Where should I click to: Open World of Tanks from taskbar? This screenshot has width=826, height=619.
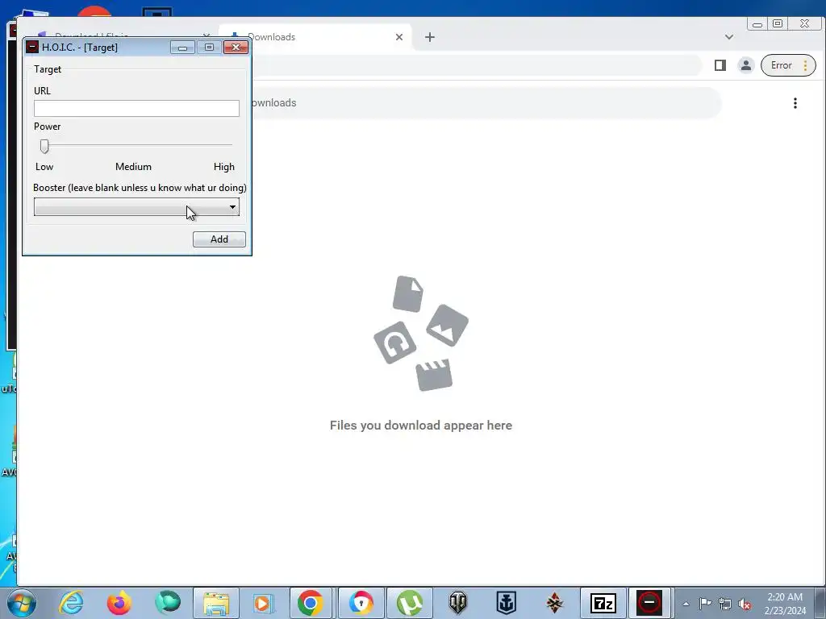click(x=458, y=603)
